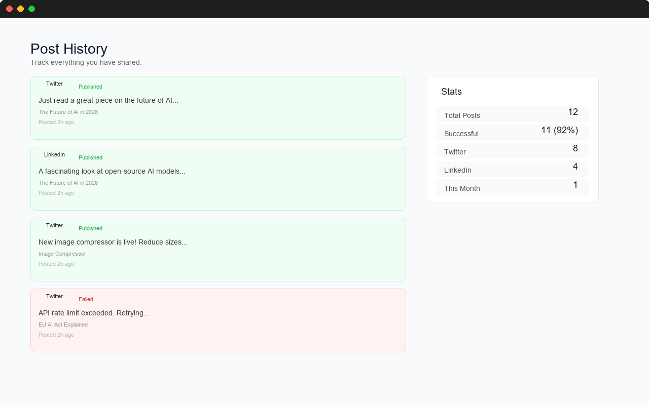Select the 'This Month' label in Stats
The image size is (649, 405).
tap(462, 188)
